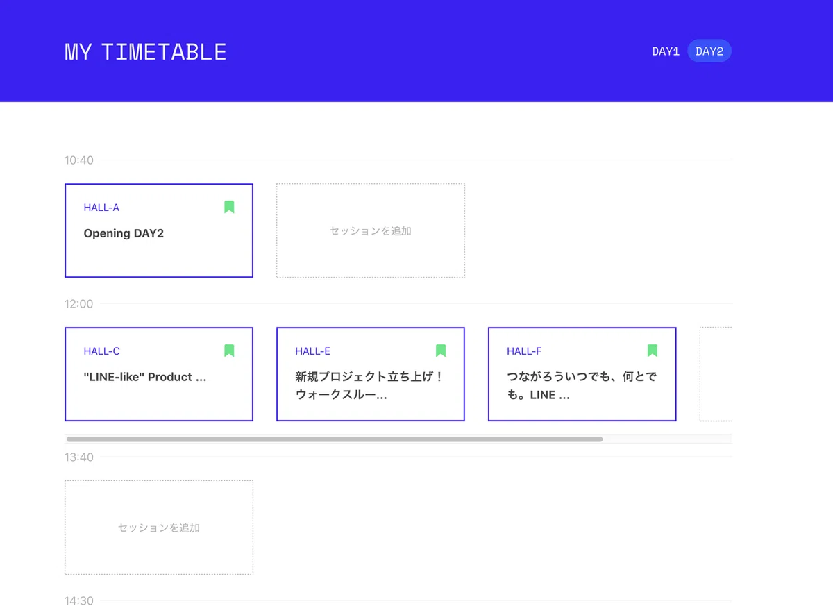833x615 pixels.
Task: Open the つながろういつでも session card
Action: (582, 374)
